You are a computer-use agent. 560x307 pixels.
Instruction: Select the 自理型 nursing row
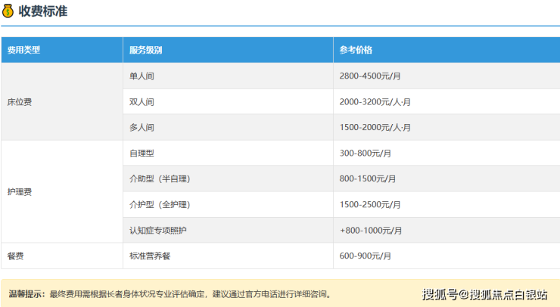tap(142, 153)
